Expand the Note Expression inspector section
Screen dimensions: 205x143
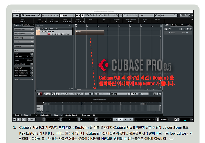(24, 33)
